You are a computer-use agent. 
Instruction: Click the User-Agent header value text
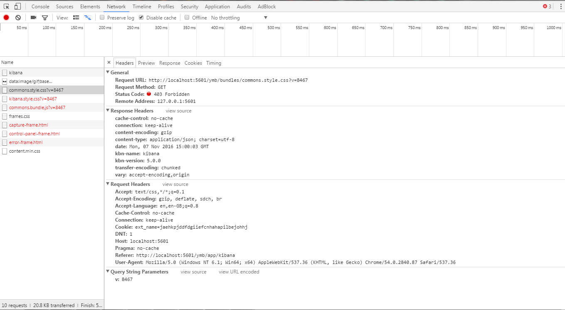(x=301, y=262)
